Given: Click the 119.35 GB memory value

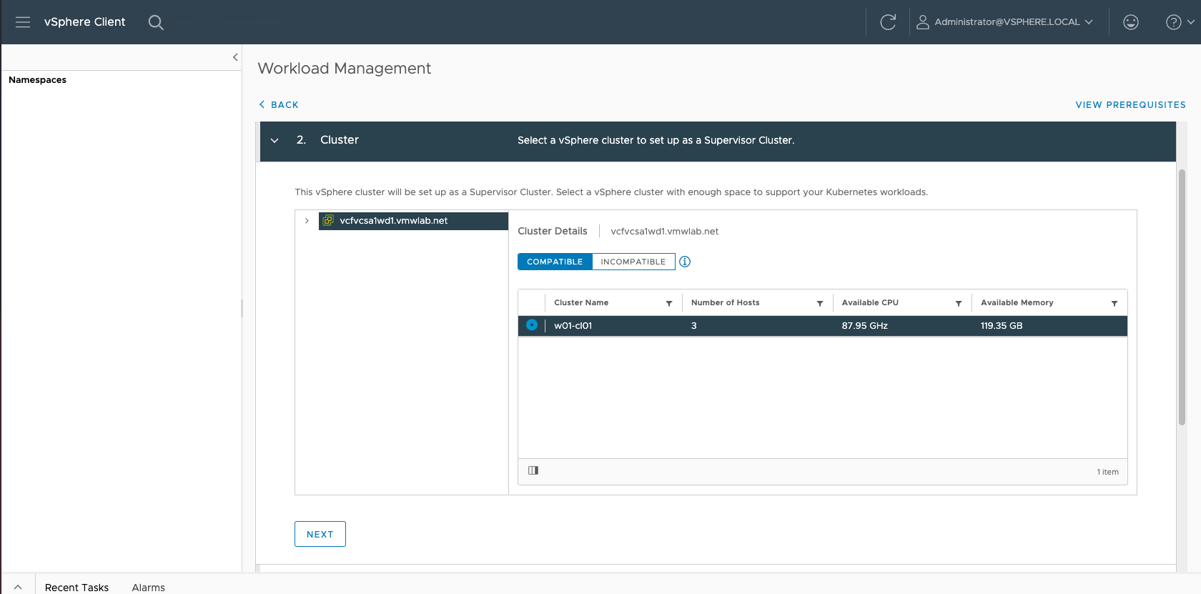Looking at the screenshot, I should (x=1002, y=326).
